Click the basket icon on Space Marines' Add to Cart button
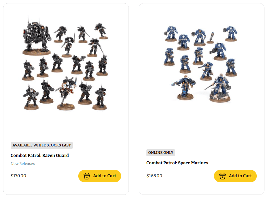Image resolution: width=270 pixels, height=197 pixels. pyautogui.click(x=223, y=176)
